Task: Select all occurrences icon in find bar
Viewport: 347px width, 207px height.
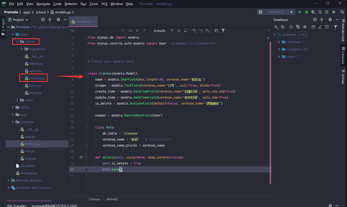Action: point(208,31)
